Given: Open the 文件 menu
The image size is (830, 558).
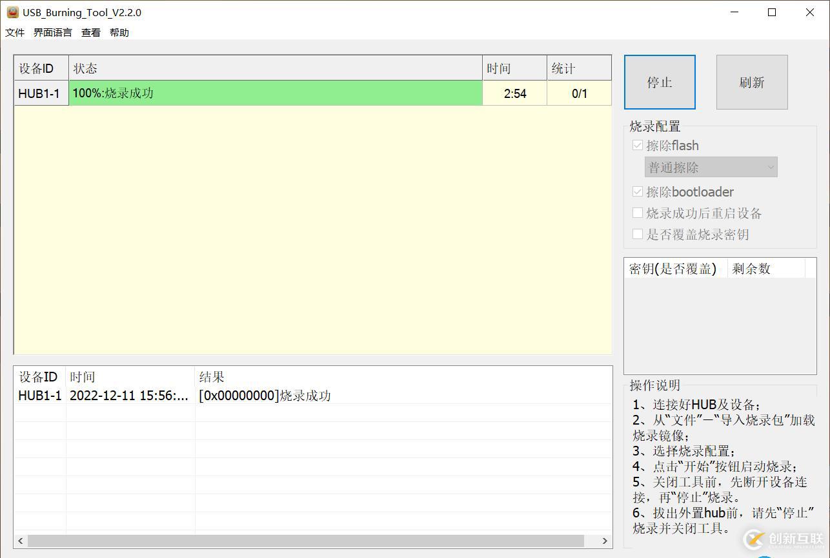Looking at the screenshot, I should [x=15, y=32].
